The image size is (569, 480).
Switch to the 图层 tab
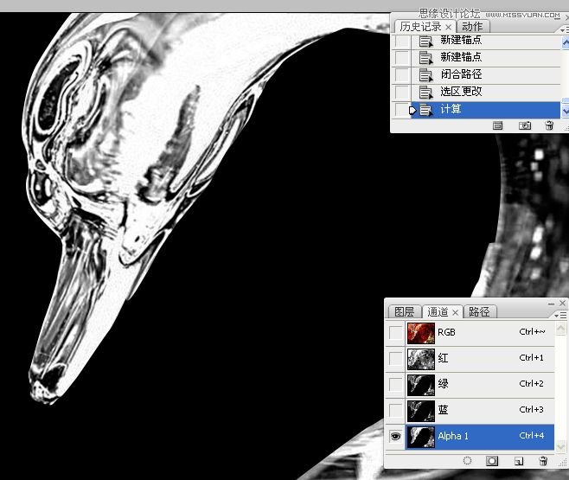click(x=404, y=312)
